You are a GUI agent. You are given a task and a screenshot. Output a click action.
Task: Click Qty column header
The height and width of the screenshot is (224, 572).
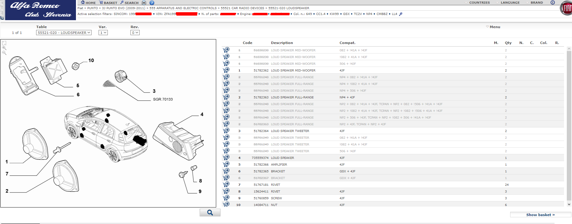(x=508, y=43)
